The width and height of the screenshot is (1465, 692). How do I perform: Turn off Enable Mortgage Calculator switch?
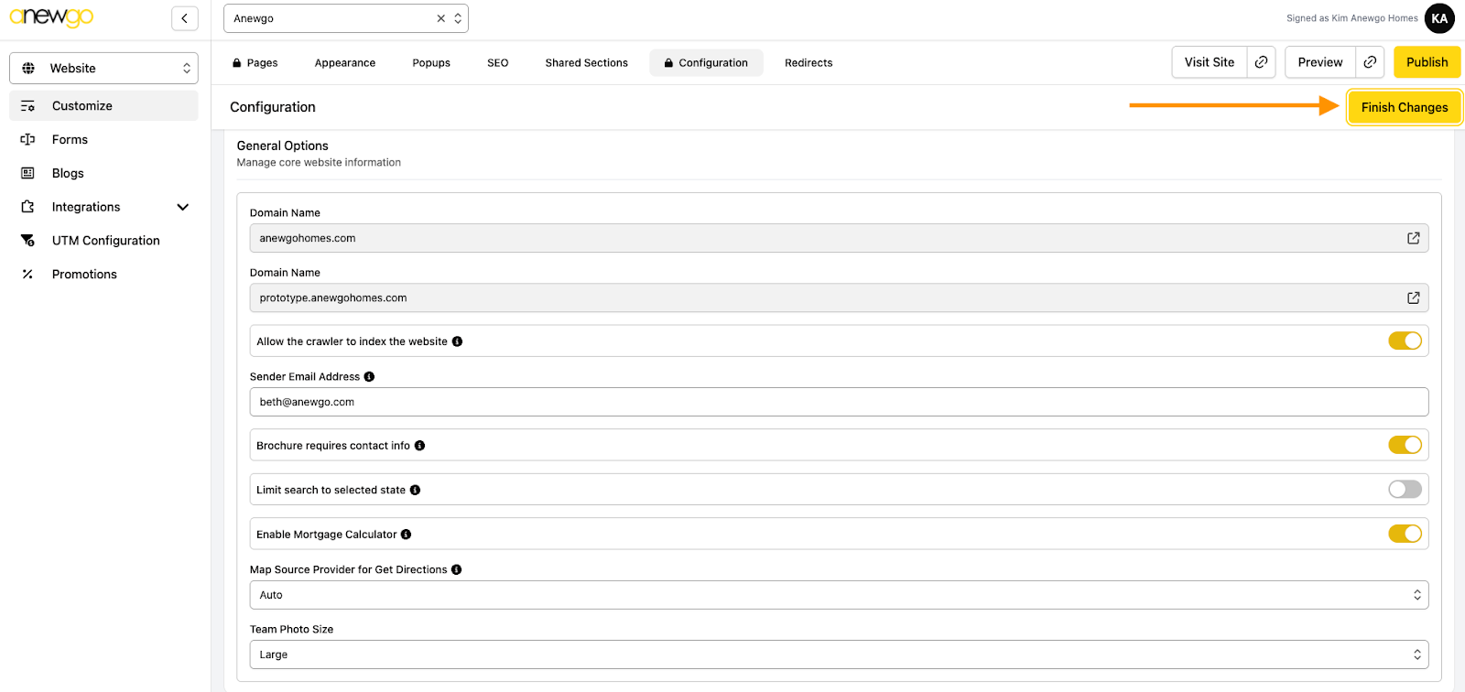(1405, 534)
